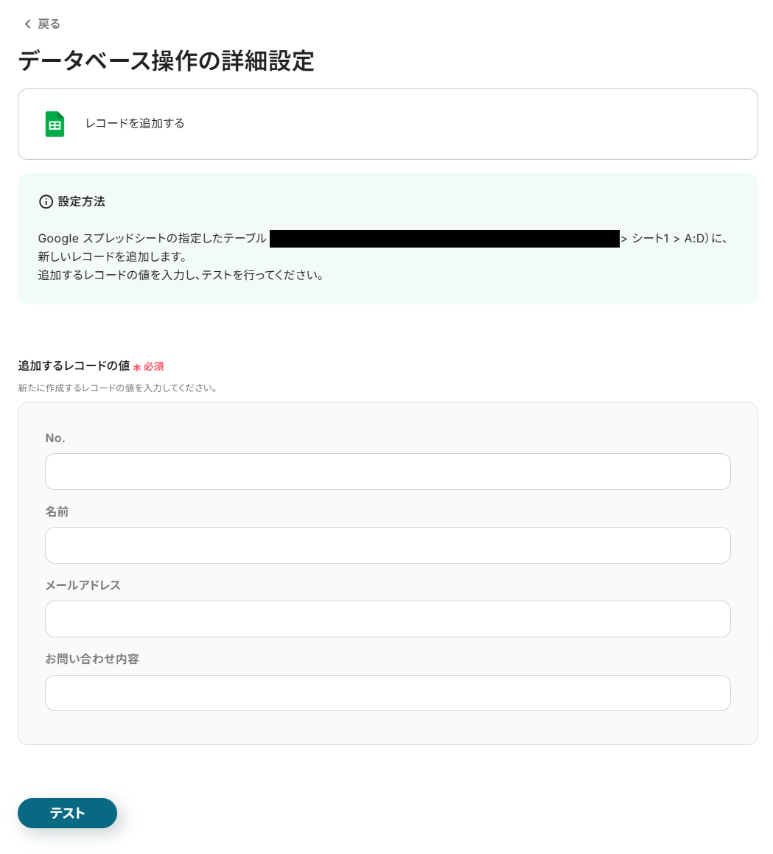Click the green Google Sheets icon

55,124
